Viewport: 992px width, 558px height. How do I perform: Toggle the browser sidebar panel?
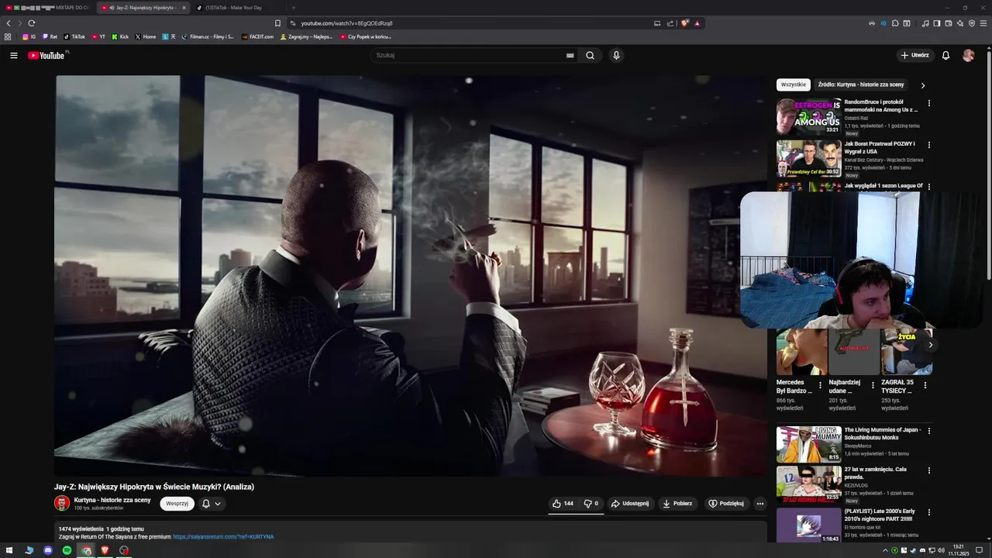tap(936, 23)
